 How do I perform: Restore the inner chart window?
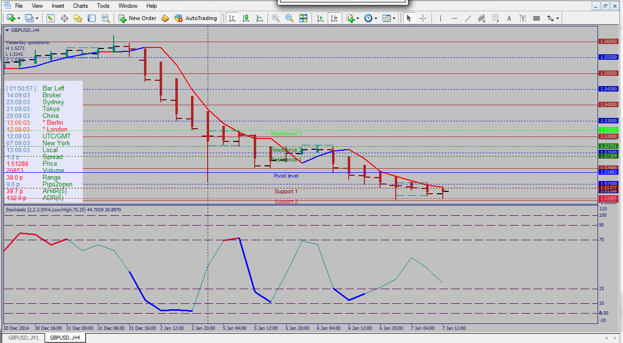pos(606,6)
